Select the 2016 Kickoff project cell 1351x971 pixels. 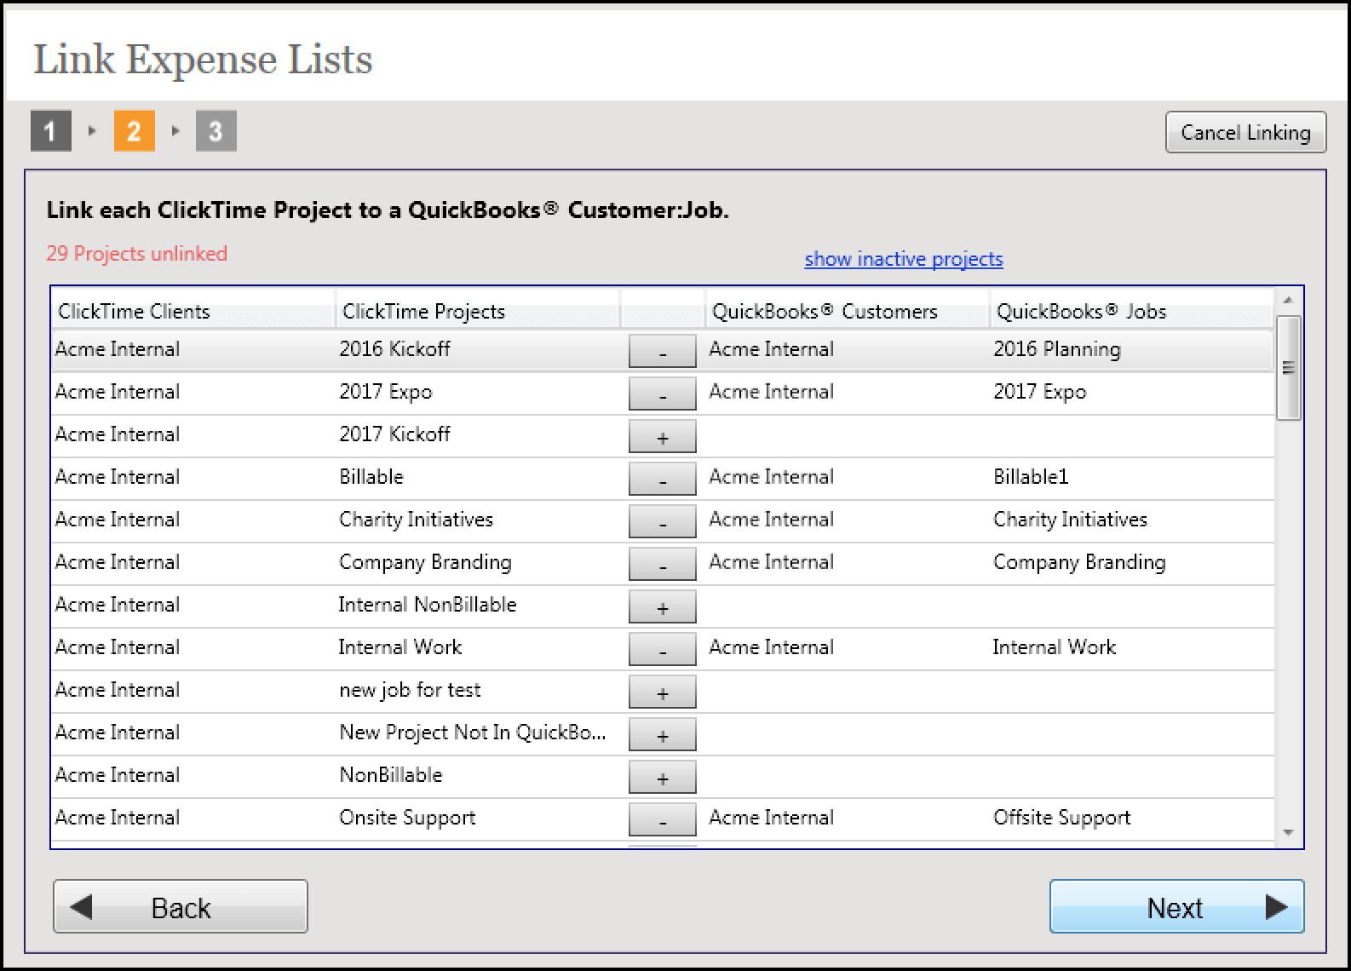(394, 349)
